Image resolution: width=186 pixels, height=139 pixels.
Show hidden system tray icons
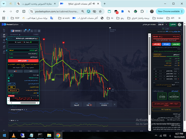tap(156, 135)
